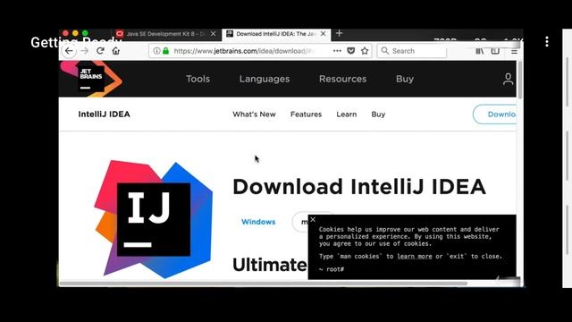The width and height of the screenshot is (572, 322).
Task: Click the Learn link
Action: click(346, 114)
